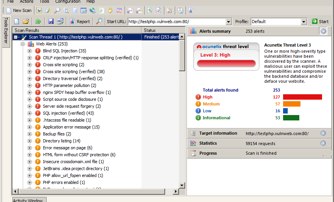Image resolution: width=334 pixels, height=202 pixels.
Task: Open the Help menu
Action: (x=91, y=2)
